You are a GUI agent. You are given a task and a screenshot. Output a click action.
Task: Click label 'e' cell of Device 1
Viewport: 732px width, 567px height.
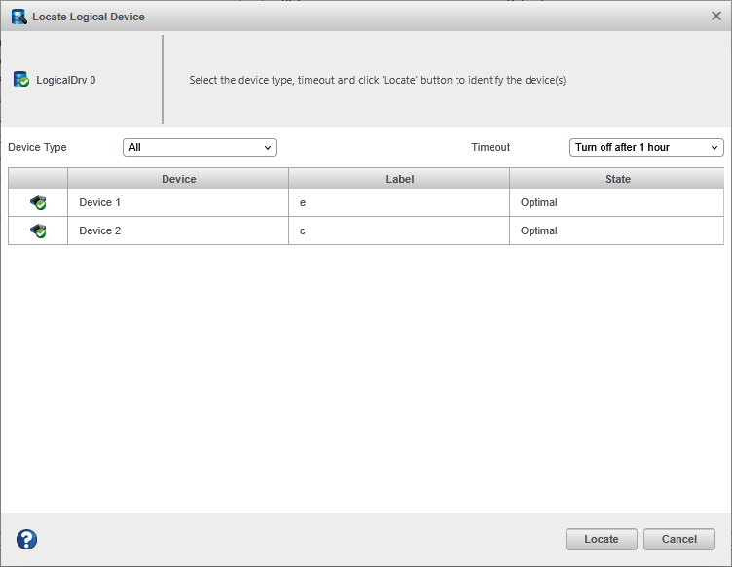pyautogui.click(x=303, y=203)
